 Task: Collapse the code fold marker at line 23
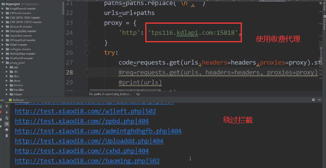pos(87,23)
